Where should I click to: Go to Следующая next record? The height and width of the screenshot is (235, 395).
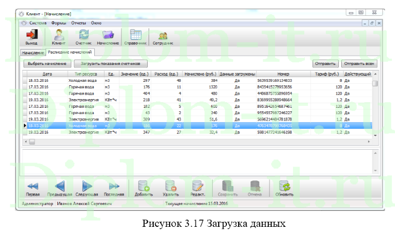(x=87, y=187)
